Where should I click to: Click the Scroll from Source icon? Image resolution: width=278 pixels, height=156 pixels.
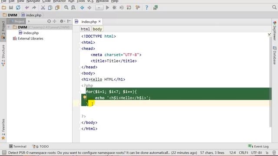click(49, 21)
